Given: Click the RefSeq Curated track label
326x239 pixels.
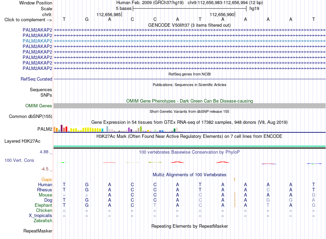Looking at the screenshot, I should click(x=36, y=79).
